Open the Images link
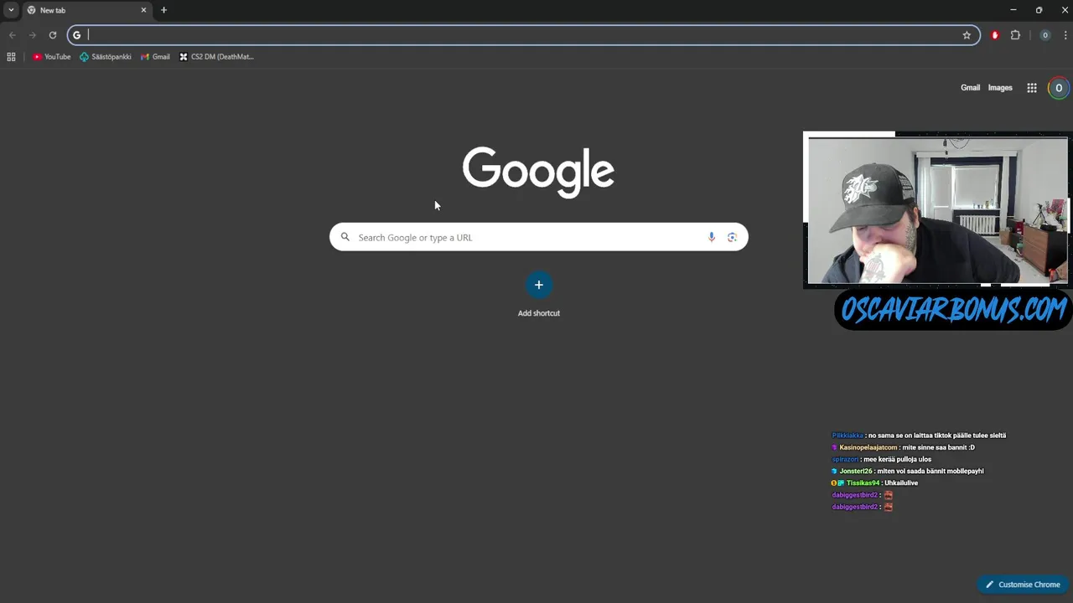 1000,88
